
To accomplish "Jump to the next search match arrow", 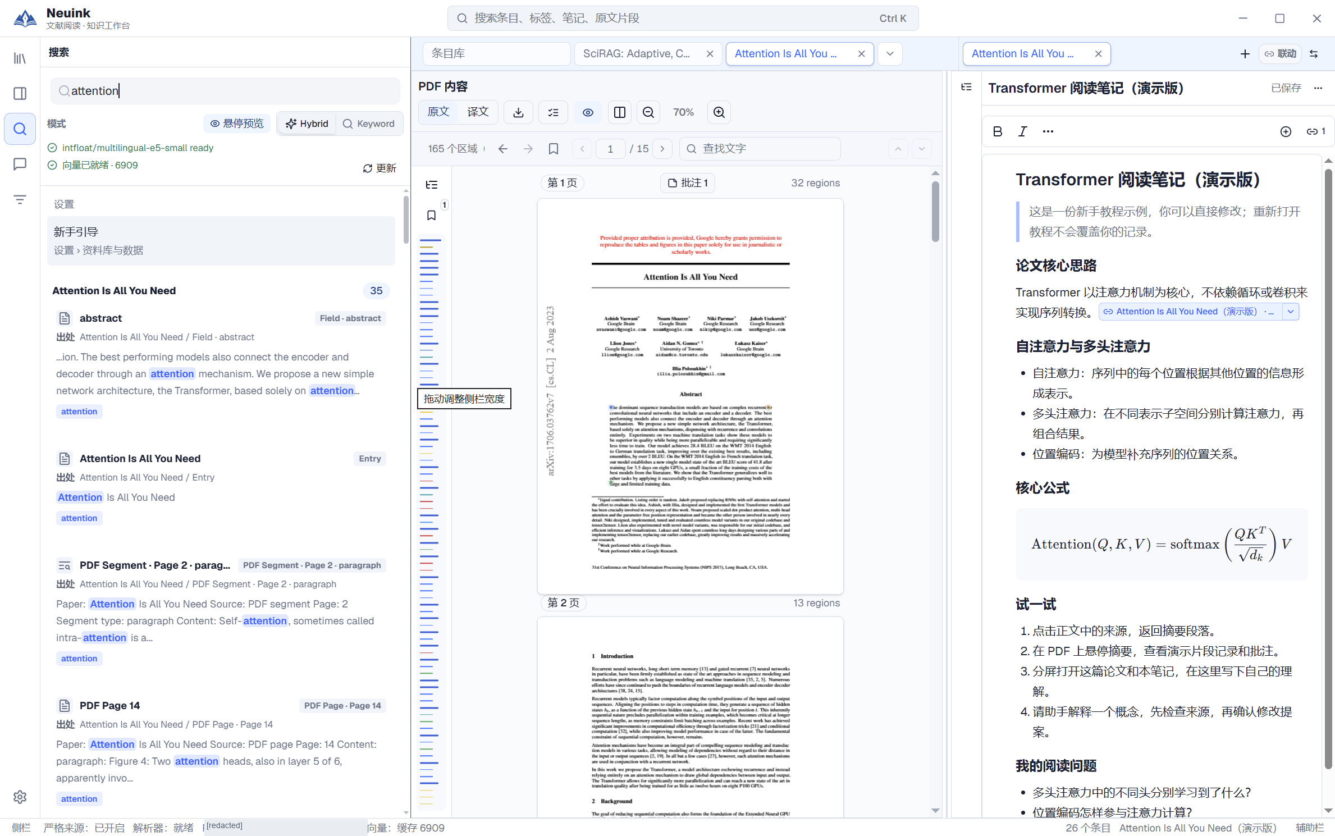I will [x=921, y=149].
